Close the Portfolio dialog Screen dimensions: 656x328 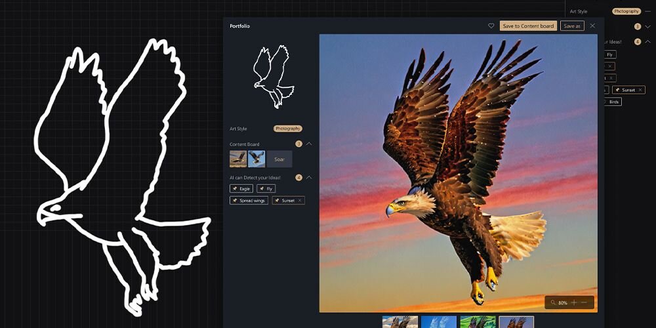tap(592, 26)
